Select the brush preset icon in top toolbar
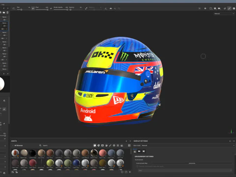236x177 pixels. [x=14, y=8]
